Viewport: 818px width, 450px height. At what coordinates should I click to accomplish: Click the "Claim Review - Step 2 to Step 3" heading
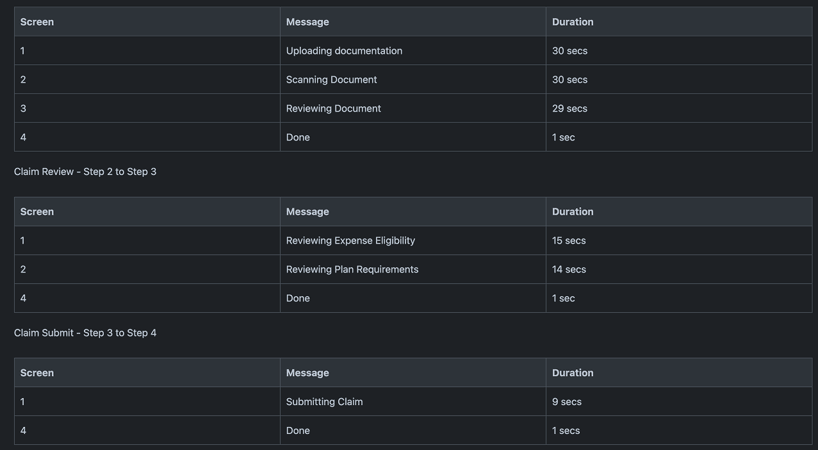coord(85,172)
